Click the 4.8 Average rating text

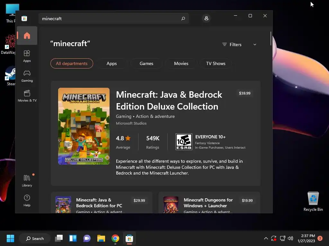click(123, 142)
